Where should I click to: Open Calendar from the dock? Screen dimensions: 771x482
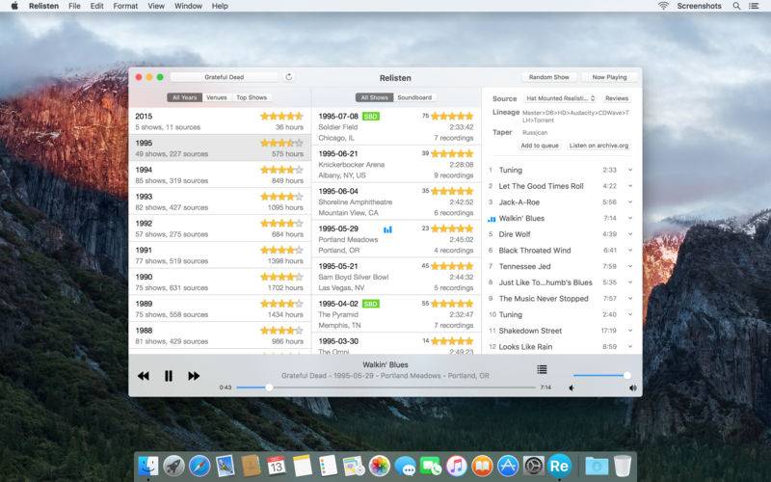pyautogui.click(x=277, y=466)
